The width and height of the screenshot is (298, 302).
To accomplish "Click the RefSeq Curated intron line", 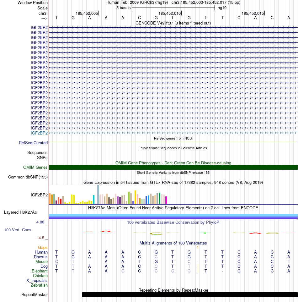I will pos(173,143).
